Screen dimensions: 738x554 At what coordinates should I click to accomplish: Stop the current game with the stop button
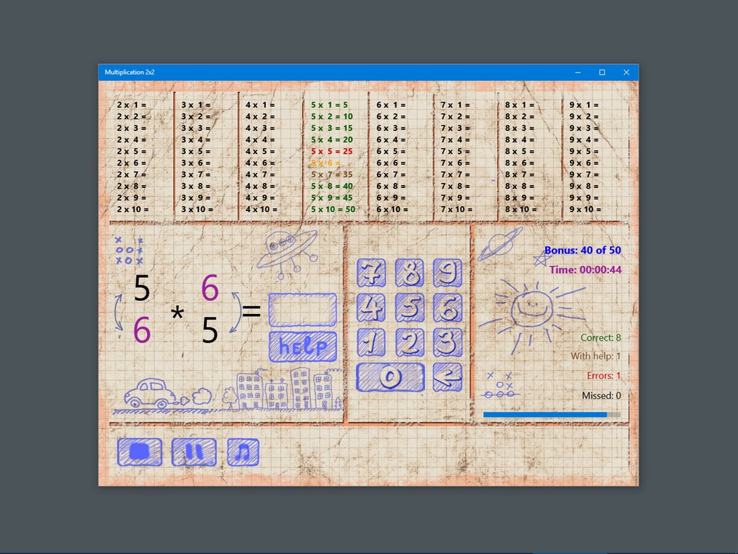[139, 451]
